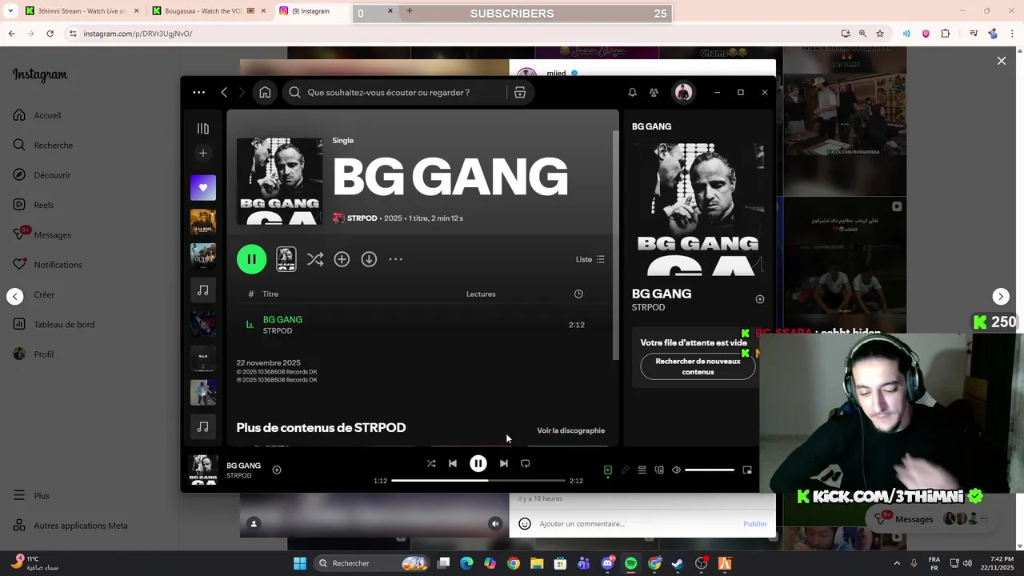Click Ajouter un commentaire field
Viewport: 1024px width, 576px height.
pyautogui.click(x=638, y=524)
